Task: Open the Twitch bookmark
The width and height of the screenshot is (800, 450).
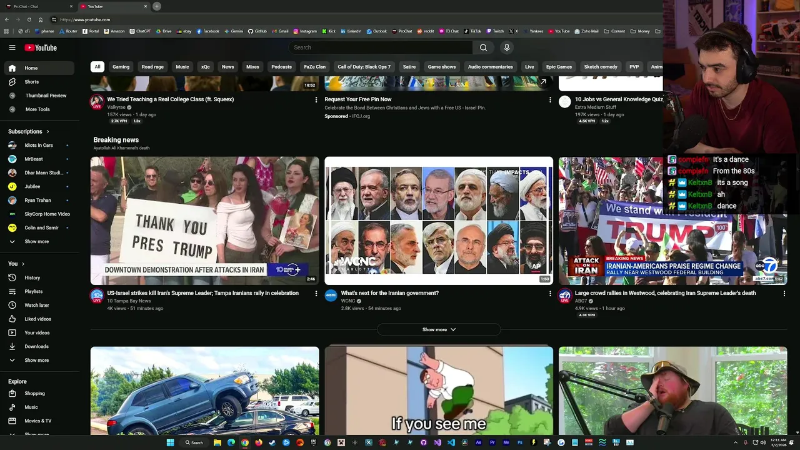Action: pyautogui.click(x=494, y=31)
